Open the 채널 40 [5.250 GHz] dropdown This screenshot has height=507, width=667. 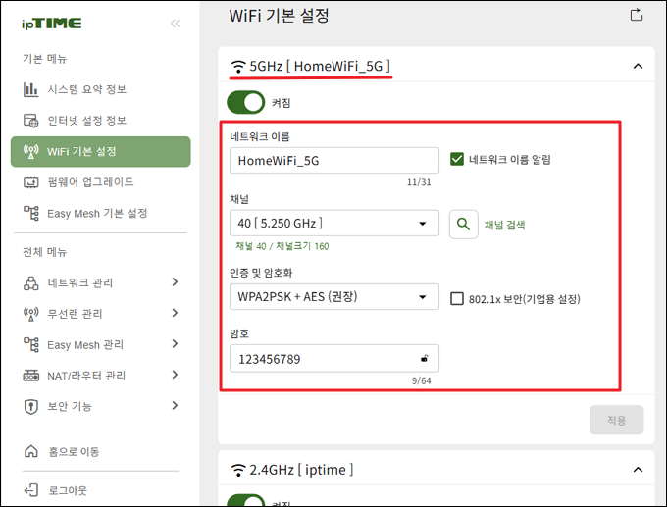coord(334,223)
